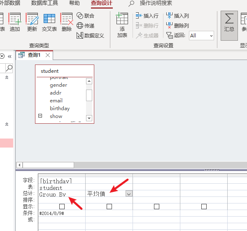Select the show field in student table
247x231 pixels.
[x=56, y=116]
